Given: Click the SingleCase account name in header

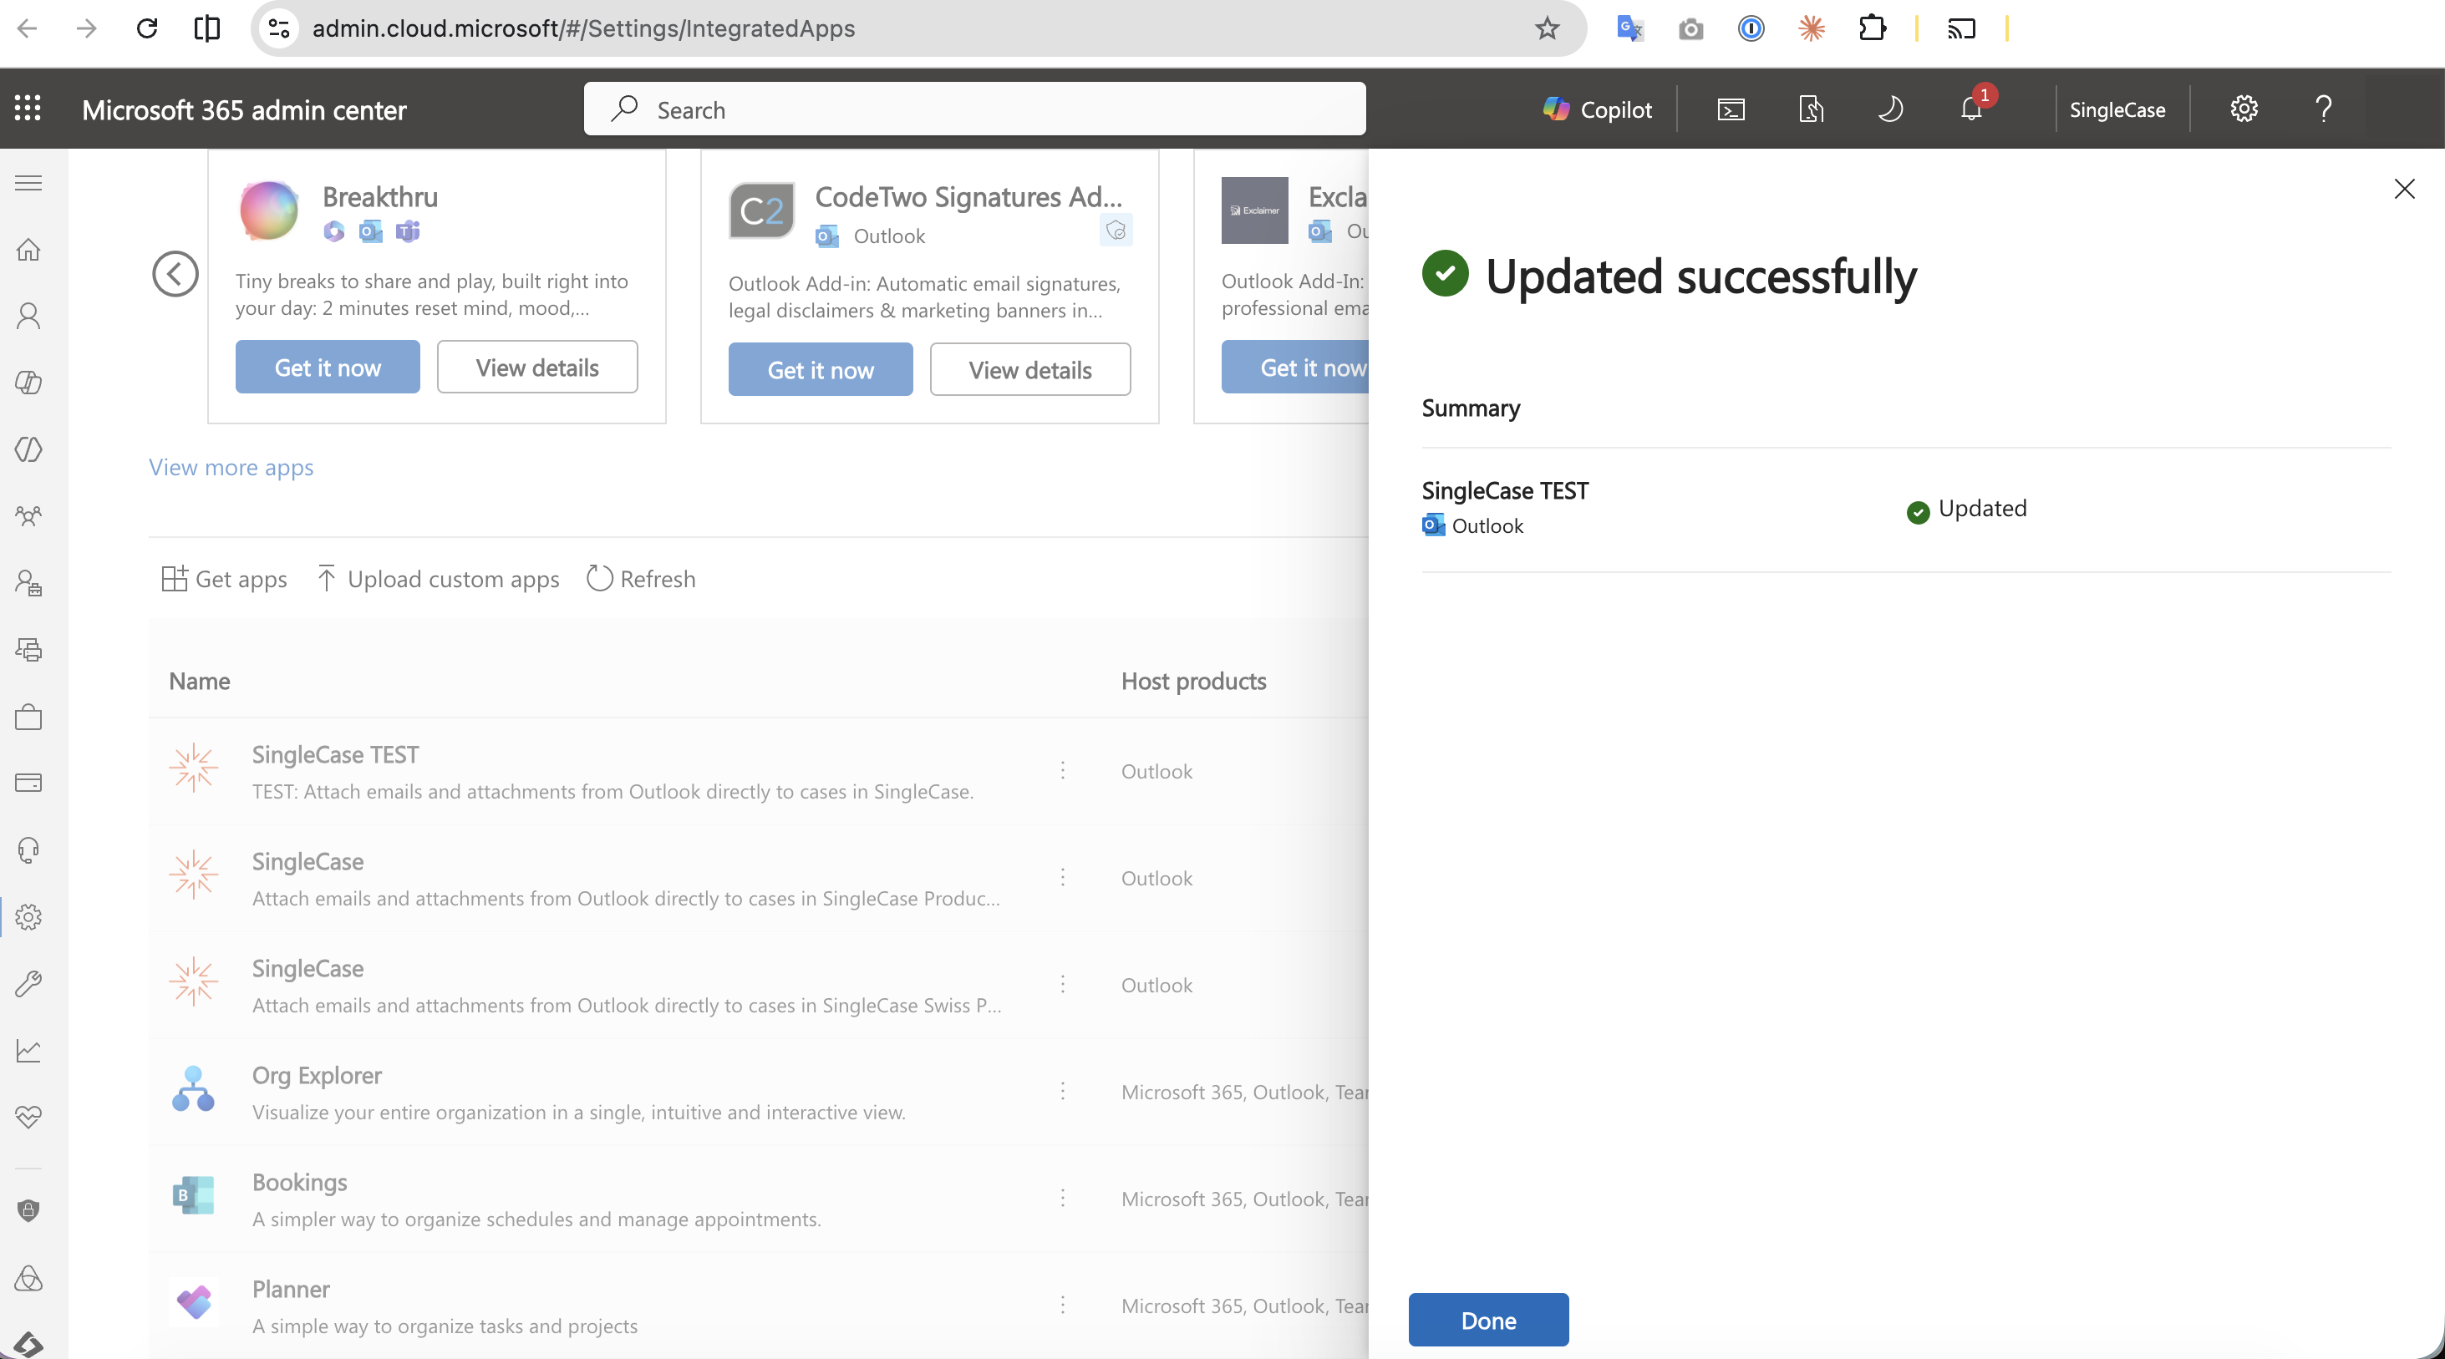Looking at the screenshot, I should click(x=2117, y=109).
